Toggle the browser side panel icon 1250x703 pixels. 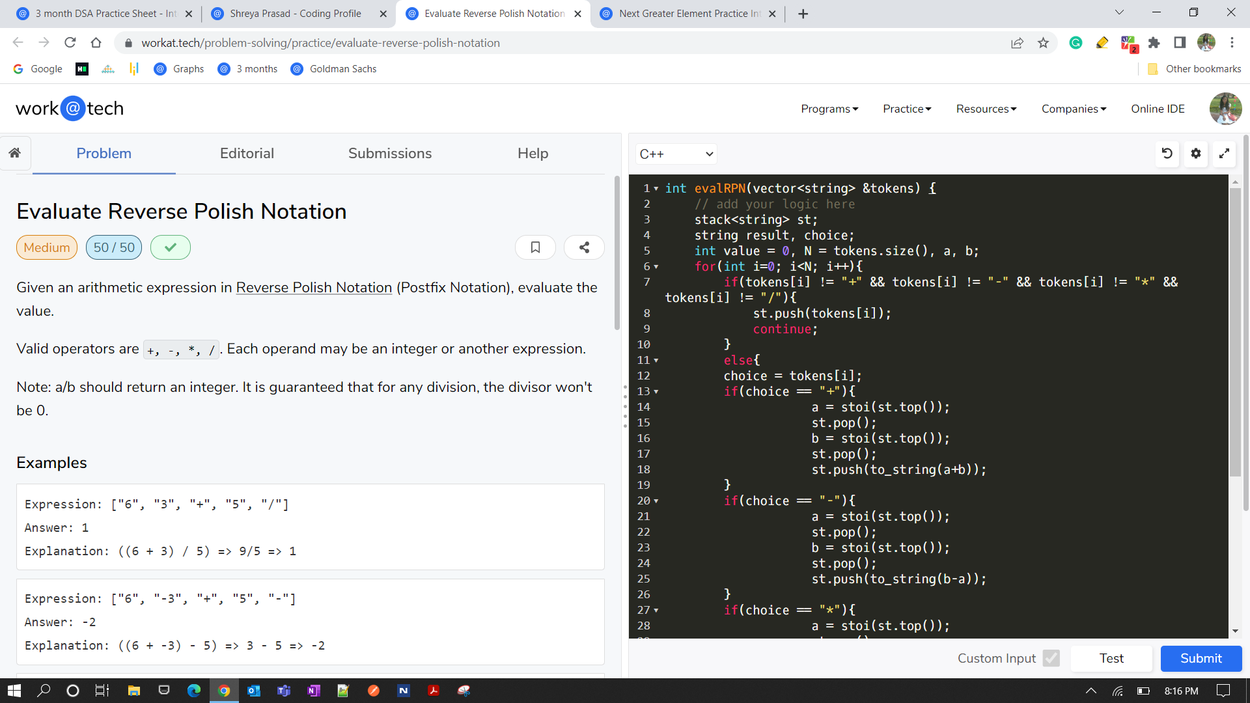[x=1180, y=43]
